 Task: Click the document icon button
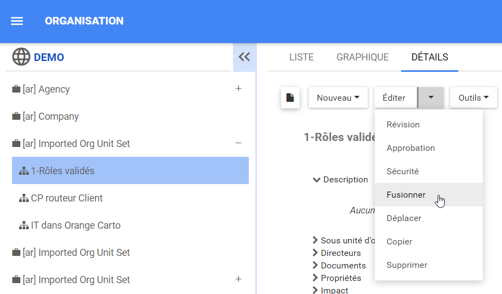[x=290, y=98]
